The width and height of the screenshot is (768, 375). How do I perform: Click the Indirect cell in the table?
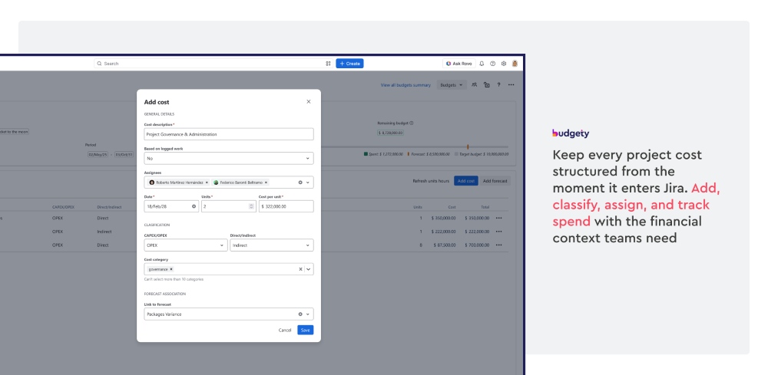(x=104, y=232)
